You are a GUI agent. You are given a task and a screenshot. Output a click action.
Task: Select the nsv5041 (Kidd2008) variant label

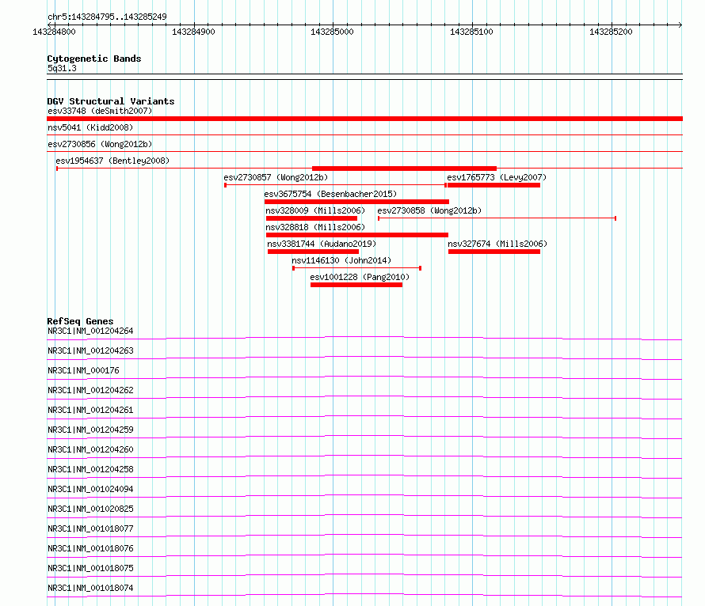tap(90, 127)
